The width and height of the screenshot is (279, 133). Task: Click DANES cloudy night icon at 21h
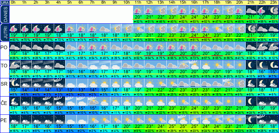pyautogui.click(x=251, y=11)
